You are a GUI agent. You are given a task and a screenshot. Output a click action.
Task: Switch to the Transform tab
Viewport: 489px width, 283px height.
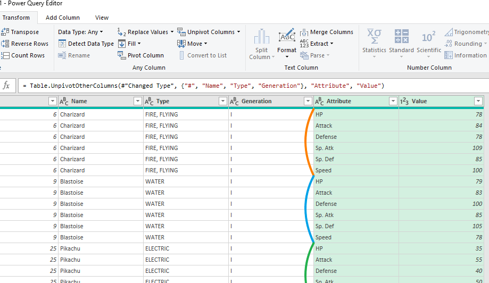(x=16, y=18)
